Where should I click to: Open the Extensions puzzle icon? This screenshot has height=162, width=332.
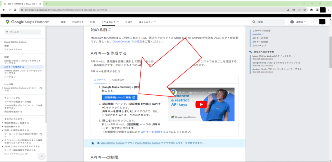pyautogui.click(x=312, y=10)
